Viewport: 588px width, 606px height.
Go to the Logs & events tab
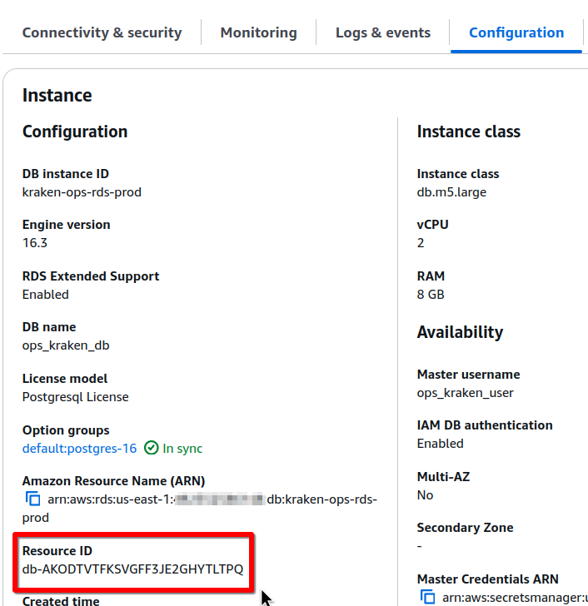(x=383, y=33)
